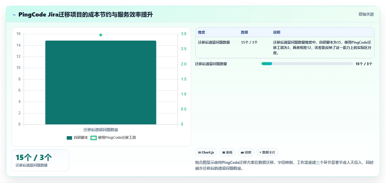Click the lightning icon beside the PingCode title
Image resolution: width=386 pixels, height=183 pixels.
pyautogui.click(x=14, y=15)
